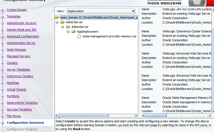
Task: Open Node Manager step
Action: [x=16, y=50]
